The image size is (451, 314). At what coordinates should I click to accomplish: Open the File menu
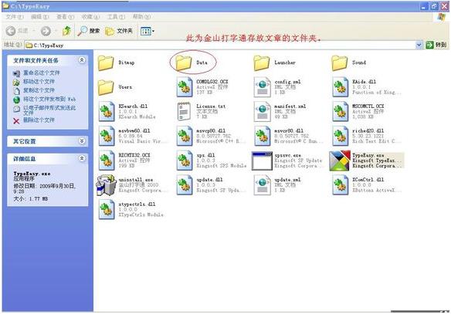pos(15,17)
